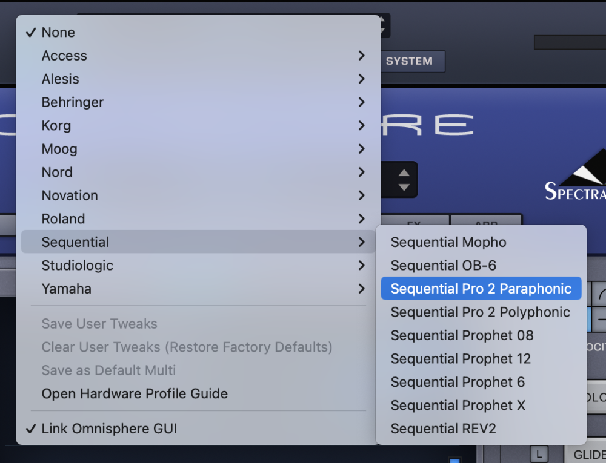Expand the Novation submenu
The image size is (606, 463).
[70, 195]
